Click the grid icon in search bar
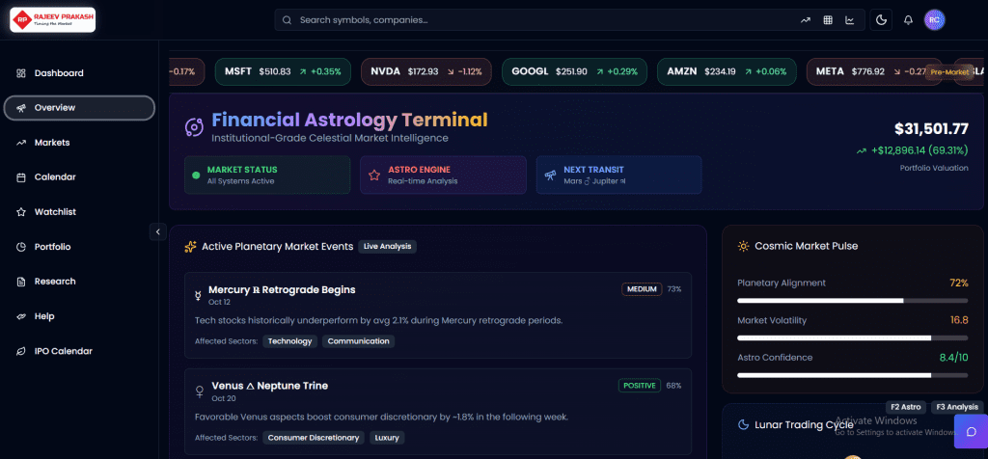Viewport: 988px width, 459px height. click(x=828, y=19)
